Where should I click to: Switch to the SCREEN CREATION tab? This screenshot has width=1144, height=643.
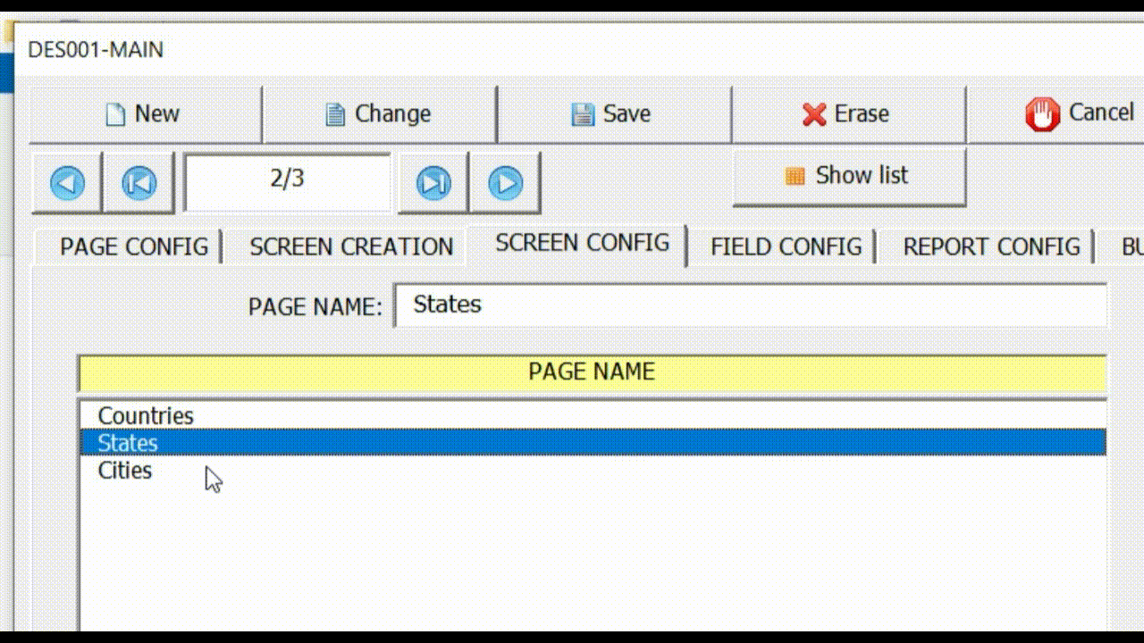(350, 246)
